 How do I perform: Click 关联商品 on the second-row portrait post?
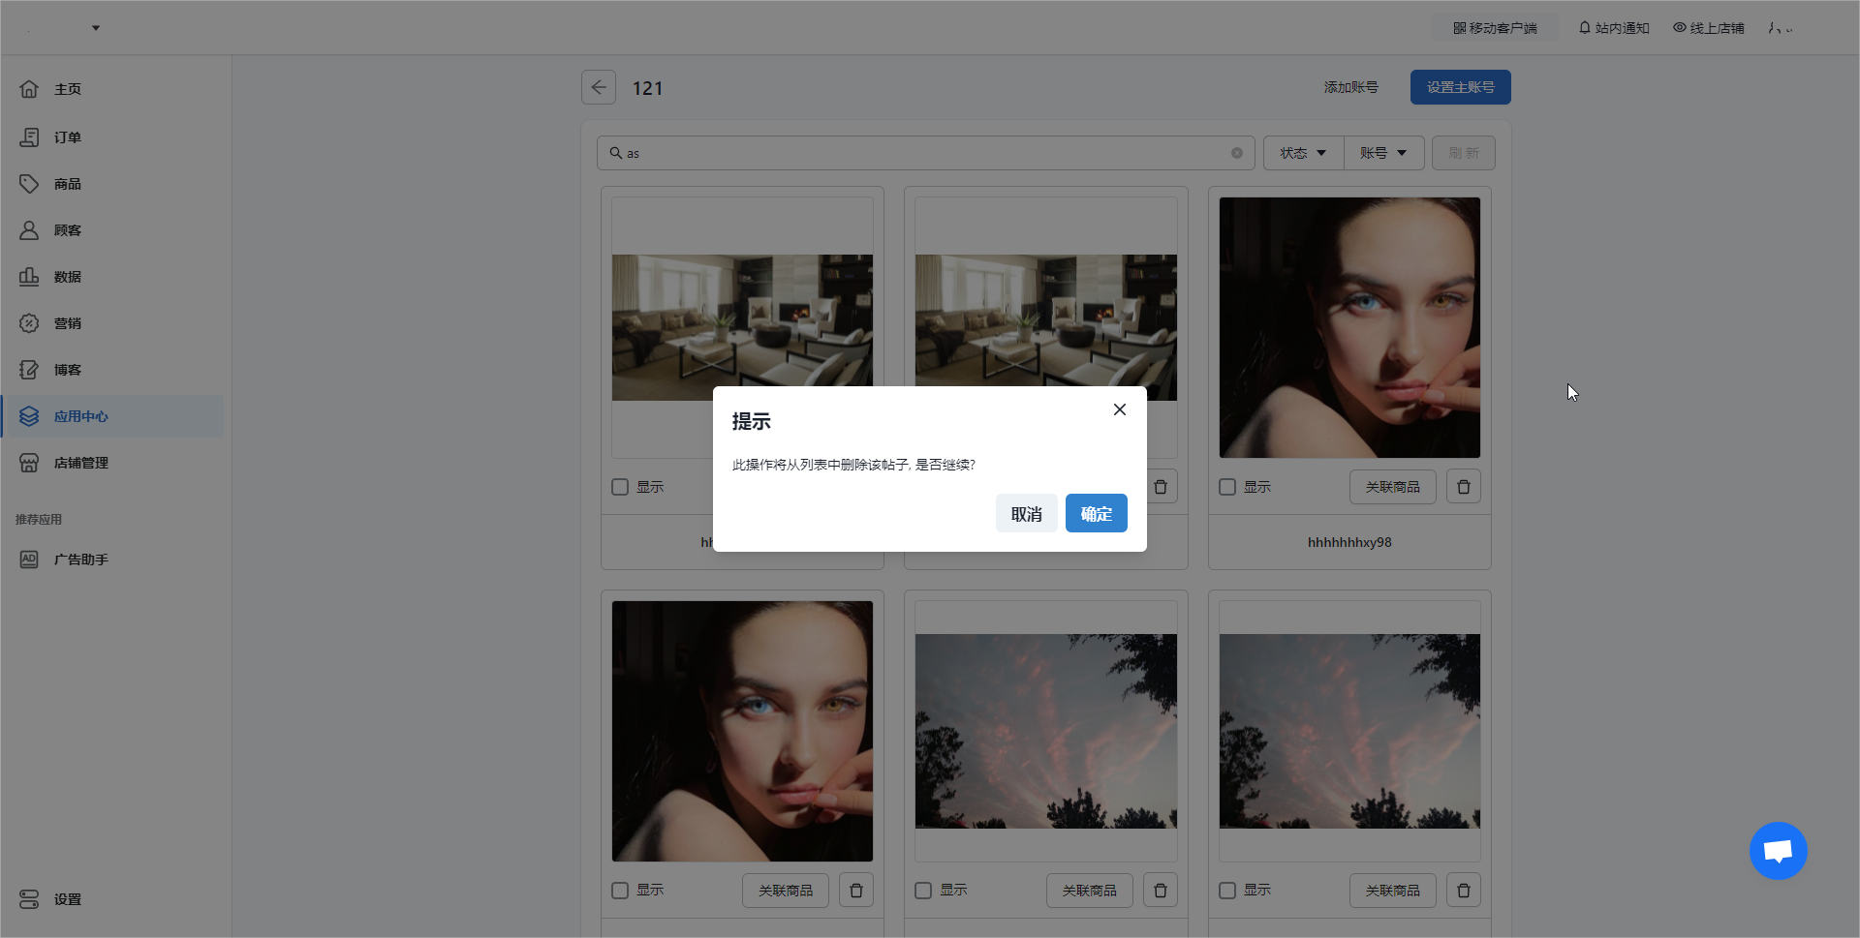point(786,891)
